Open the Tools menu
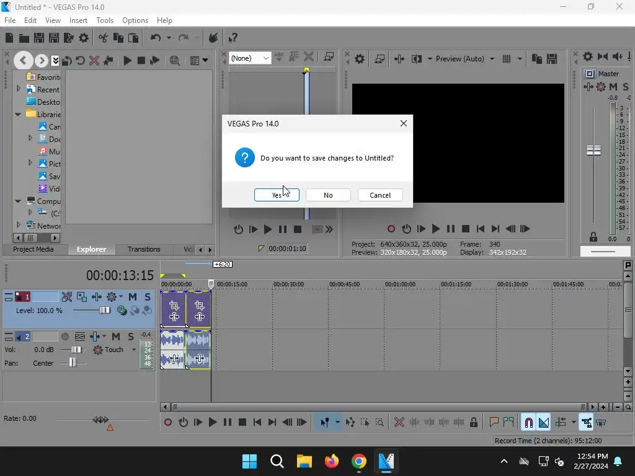The image size is (635, 476). [x=104, y=20]
